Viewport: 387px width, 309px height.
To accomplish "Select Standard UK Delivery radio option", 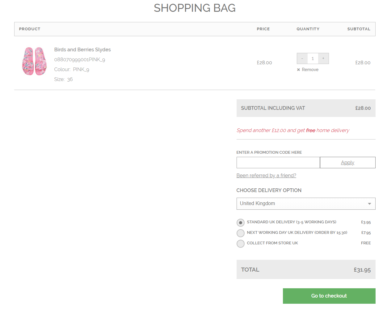I will pyautogui.click(x=241, y=223).
